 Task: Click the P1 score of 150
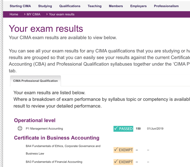(x=138, y=129)
